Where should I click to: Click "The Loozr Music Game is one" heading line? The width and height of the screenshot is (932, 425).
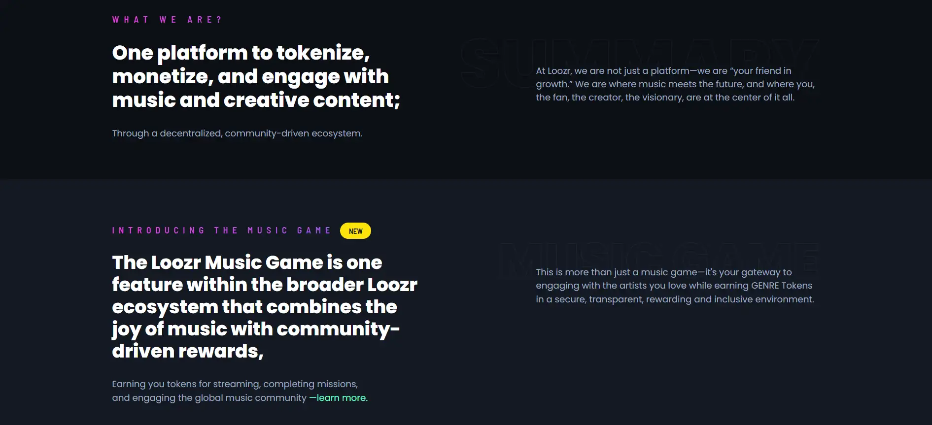pos(247,262)
